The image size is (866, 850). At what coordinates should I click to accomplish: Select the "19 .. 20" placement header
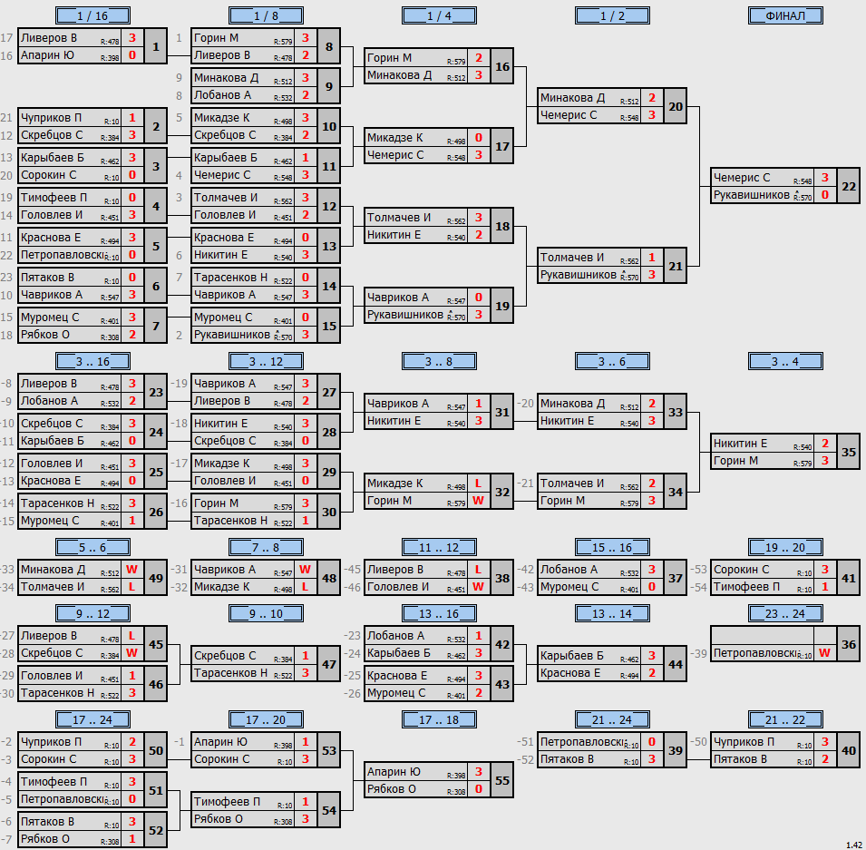[785, 547]
